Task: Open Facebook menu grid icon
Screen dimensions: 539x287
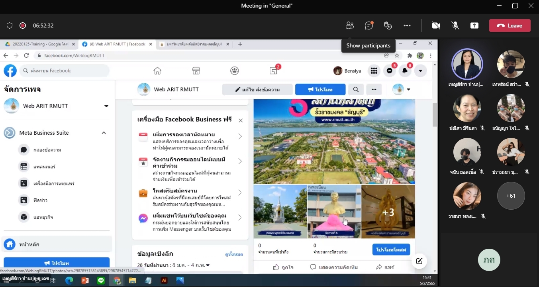Action: [374, 71]
